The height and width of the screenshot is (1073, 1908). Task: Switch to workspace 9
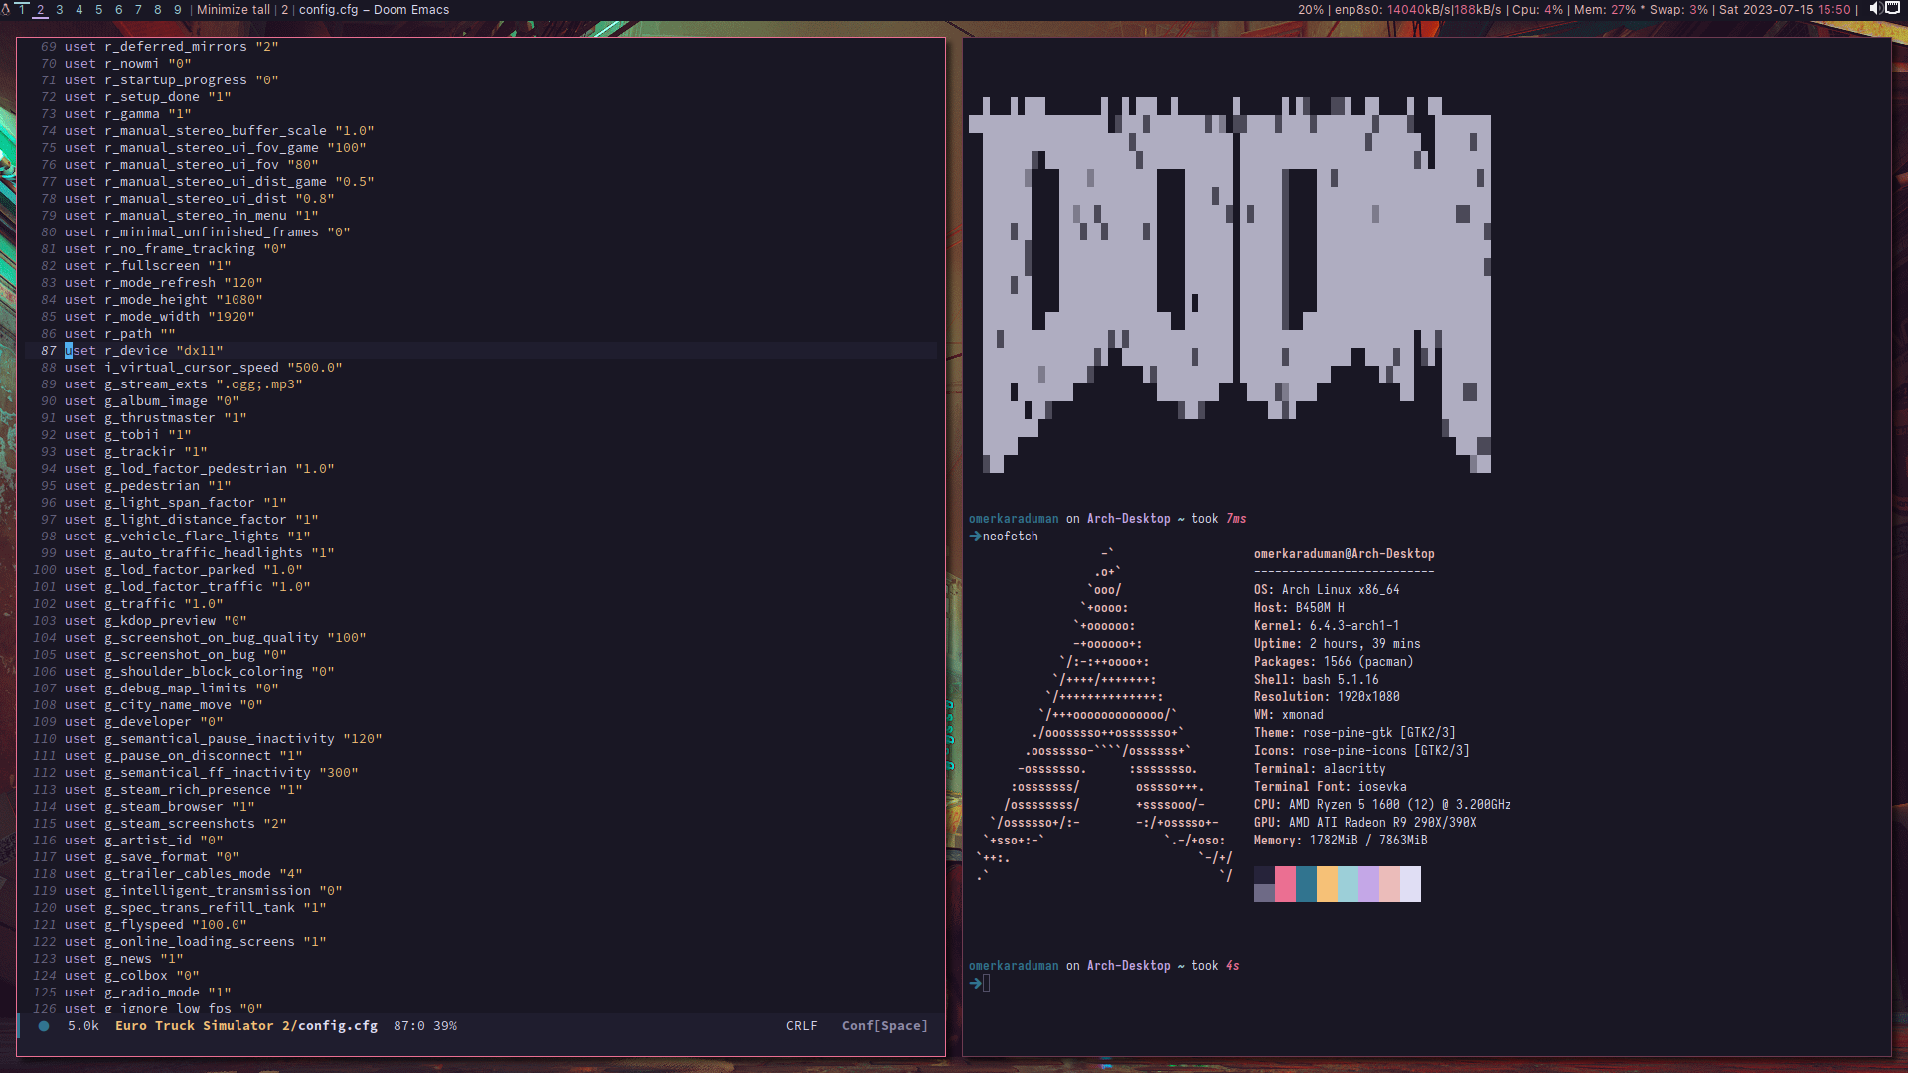click(x=178, y=9)
